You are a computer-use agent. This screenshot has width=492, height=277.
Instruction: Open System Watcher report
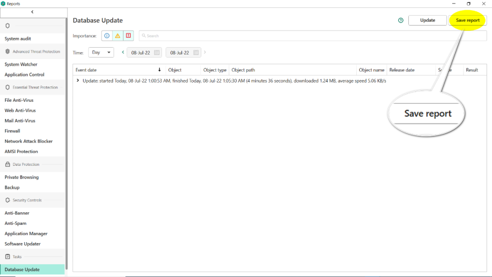32,64
